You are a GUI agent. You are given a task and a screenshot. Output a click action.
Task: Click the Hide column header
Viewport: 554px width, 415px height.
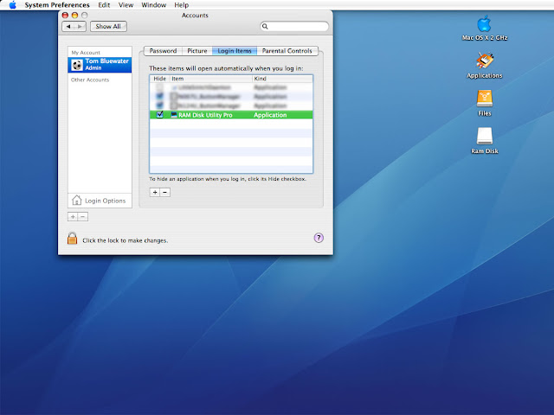[159, 79]
